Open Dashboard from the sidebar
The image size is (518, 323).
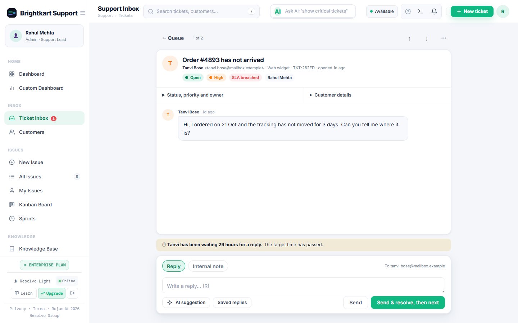click(x=44, y=74)
